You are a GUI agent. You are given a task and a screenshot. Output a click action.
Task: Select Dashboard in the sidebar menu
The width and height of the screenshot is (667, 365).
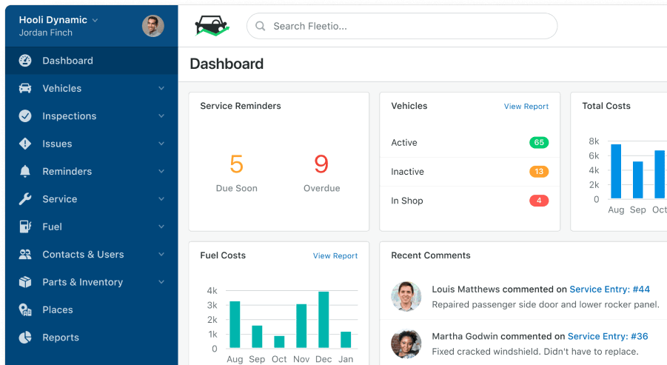[x=92, y=61]
